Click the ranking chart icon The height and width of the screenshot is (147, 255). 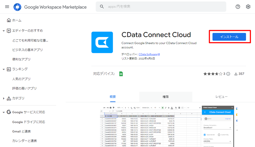pyautogui.click(x=9, y=69)
